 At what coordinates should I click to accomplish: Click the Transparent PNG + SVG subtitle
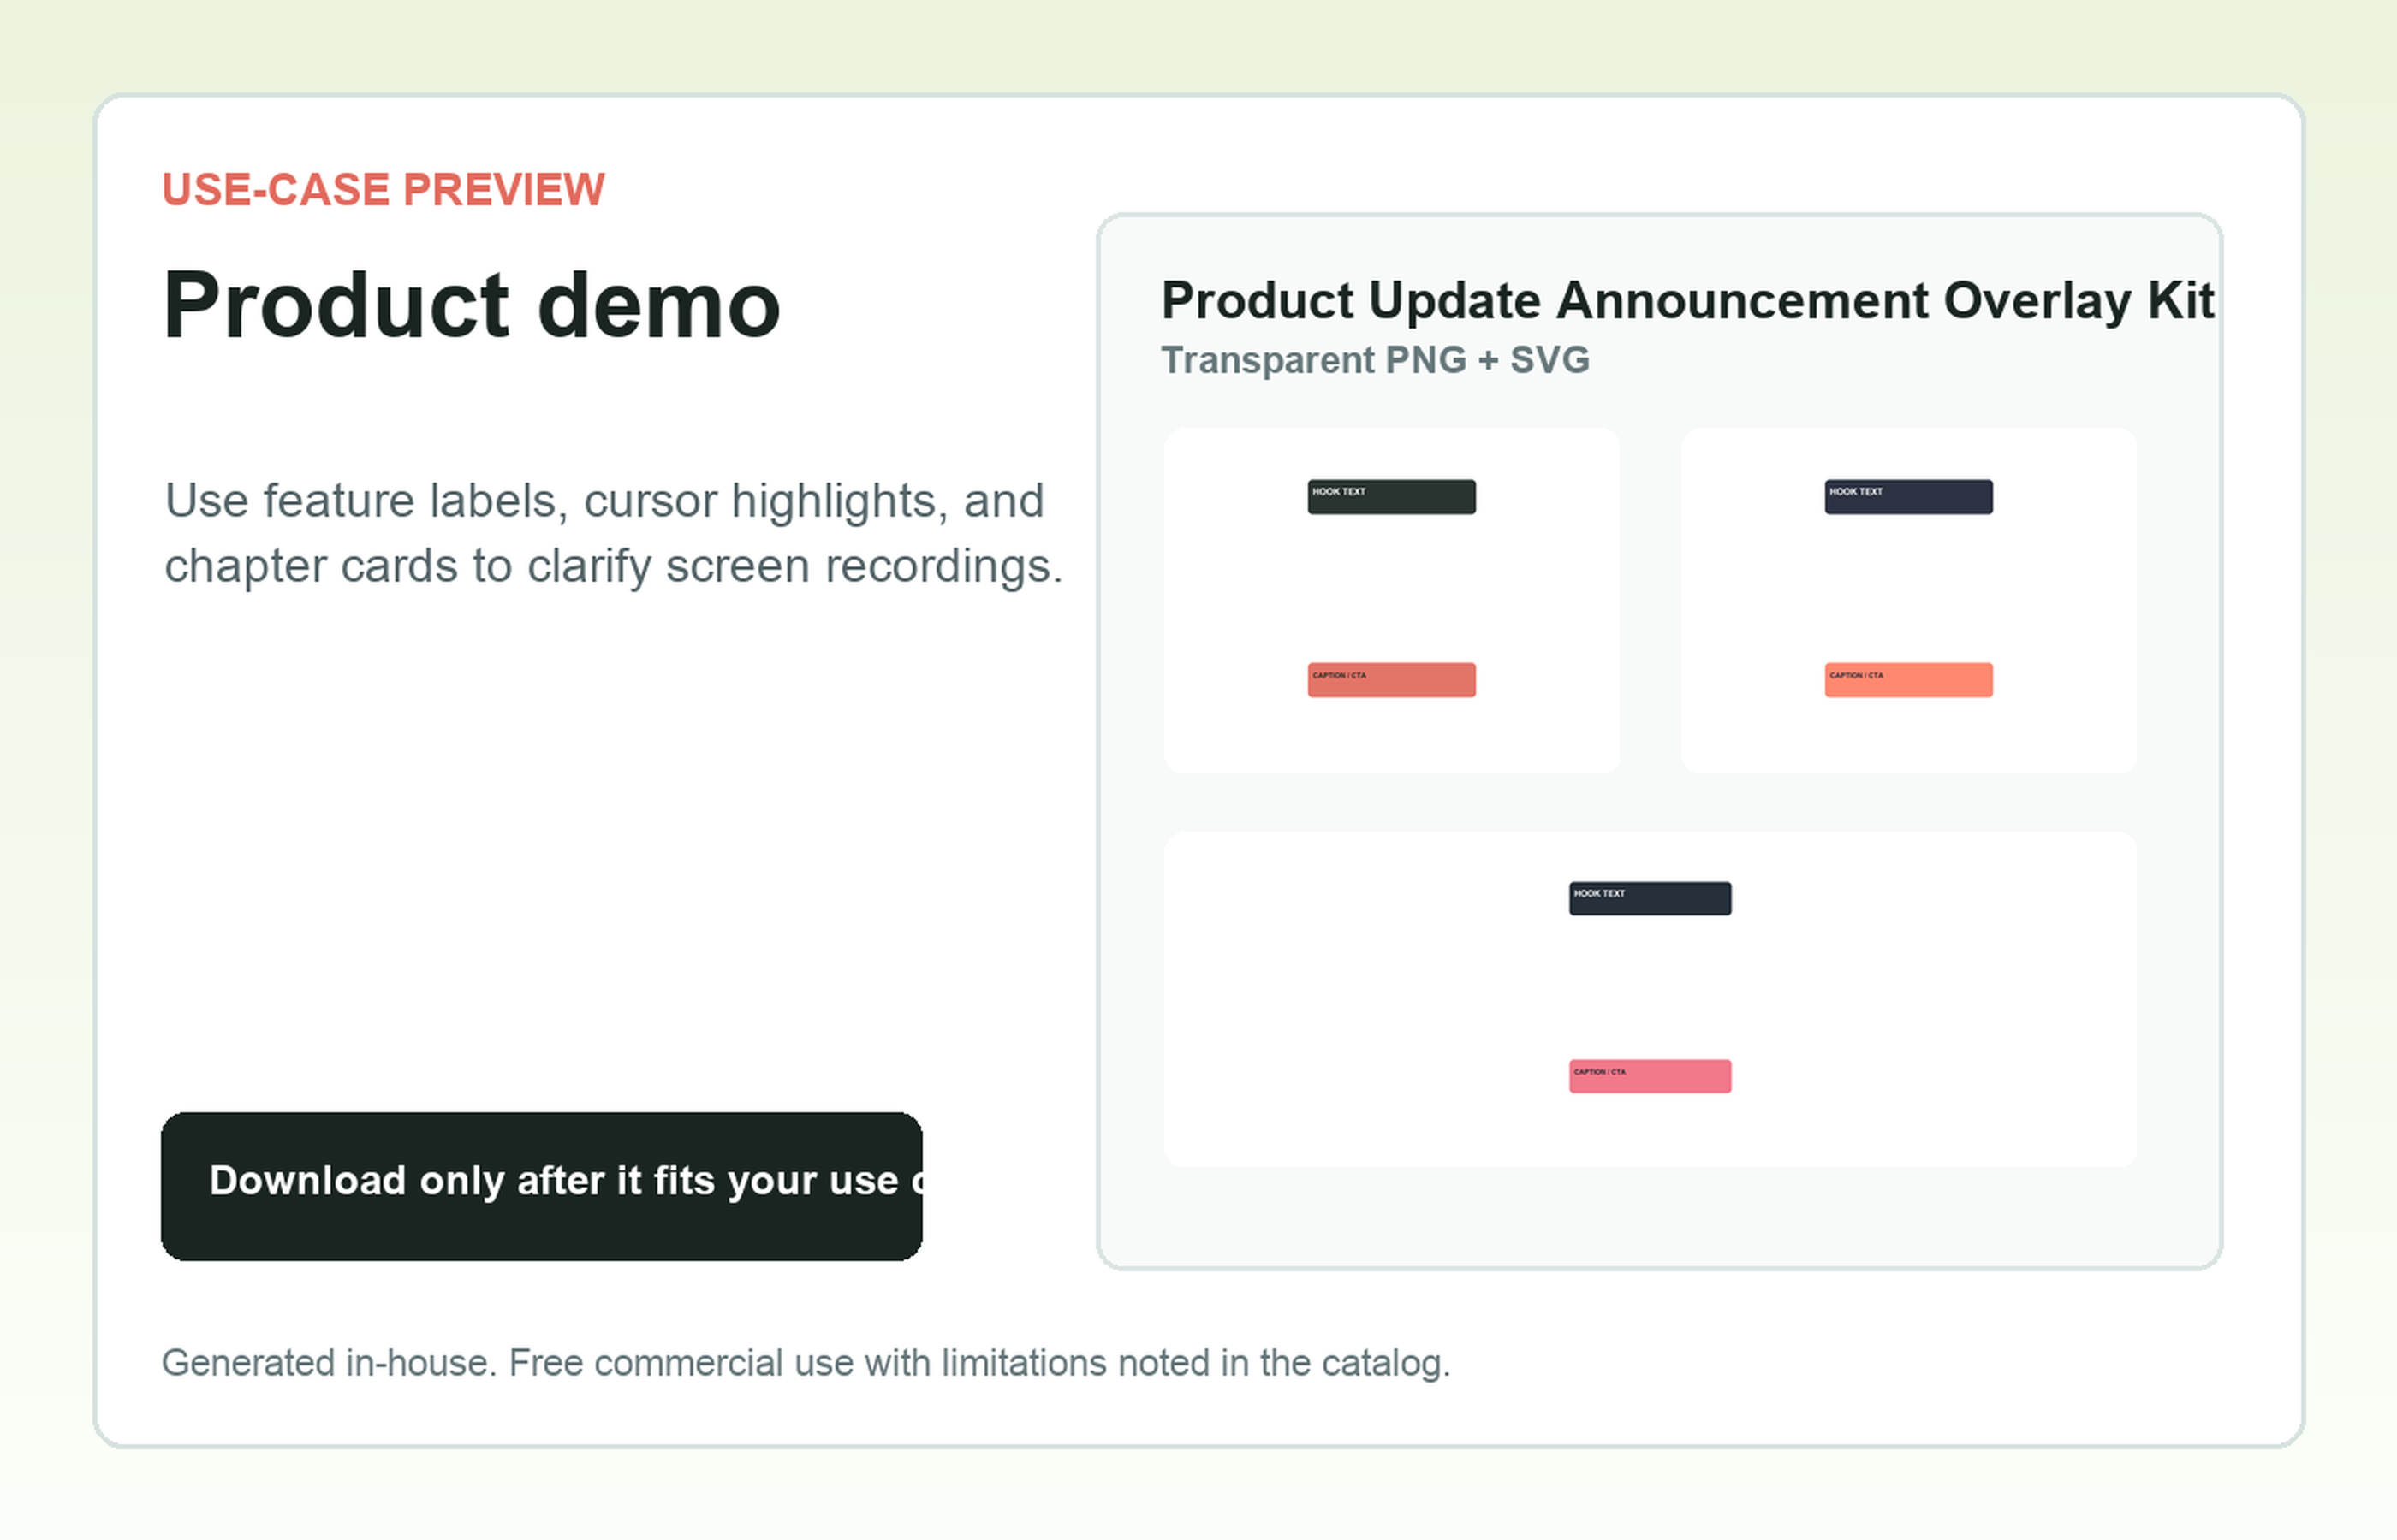(x=1375, y=360)
